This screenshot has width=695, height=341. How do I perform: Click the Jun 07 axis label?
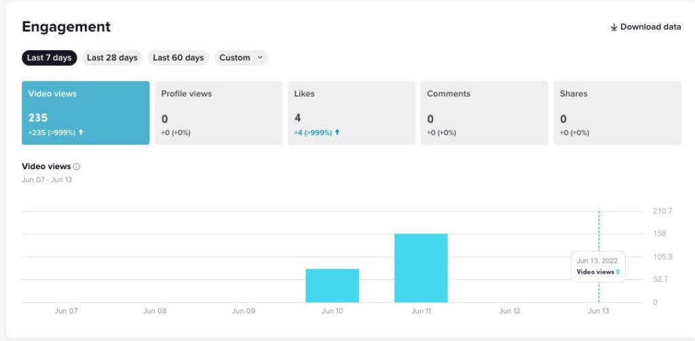coord(66,311)
